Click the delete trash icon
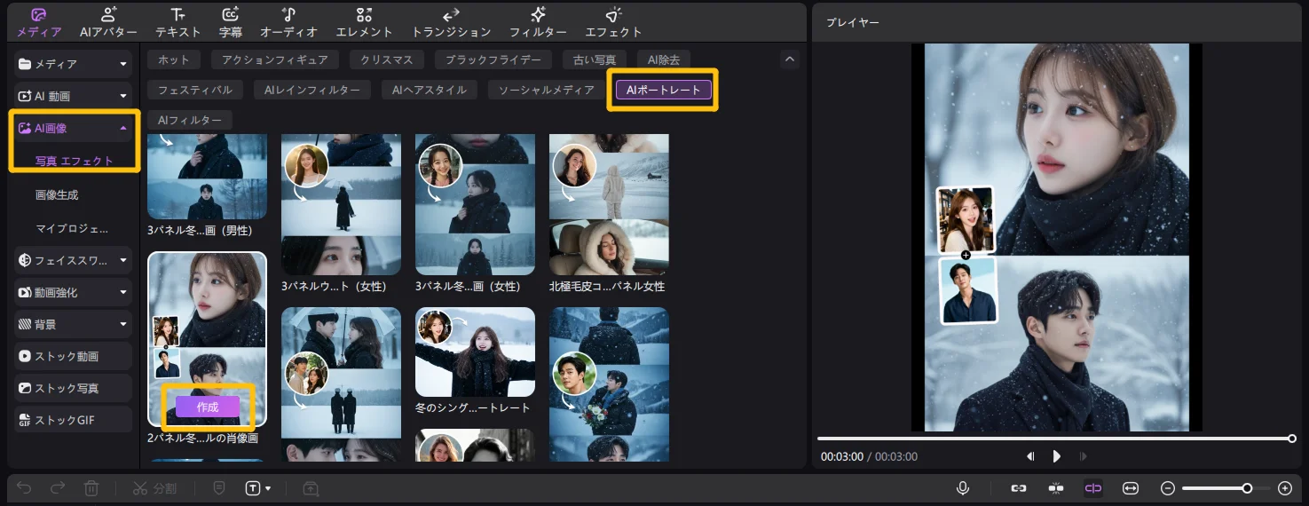Image resolution: width=1309 pixels, height=506 pixels. [x=91, y=488]
